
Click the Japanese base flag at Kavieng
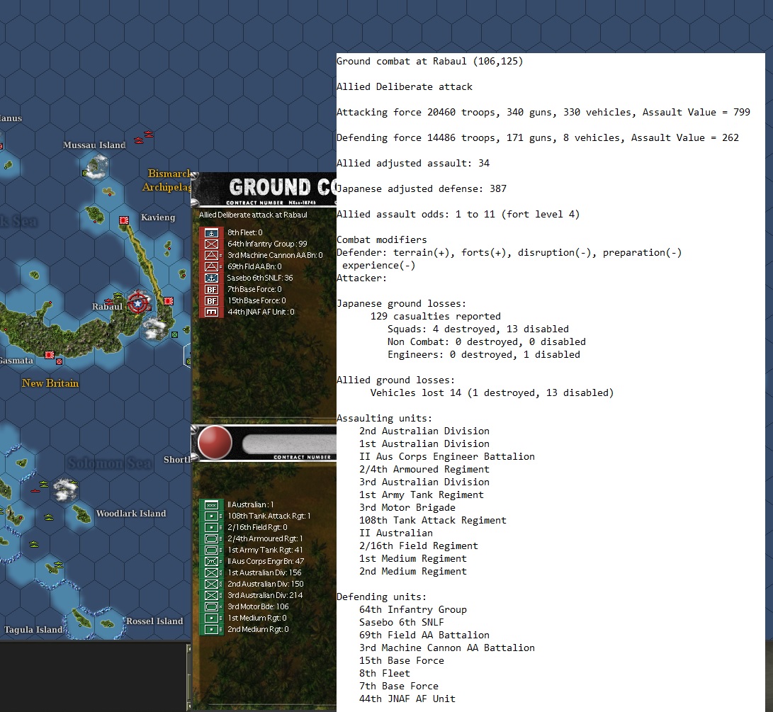tap(124, 220)
